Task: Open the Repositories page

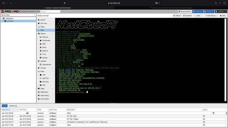Action: (47, 65)
